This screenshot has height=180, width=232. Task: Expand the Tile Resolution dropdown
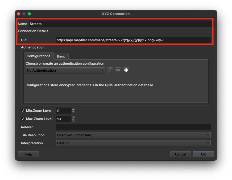coord(133,135)
